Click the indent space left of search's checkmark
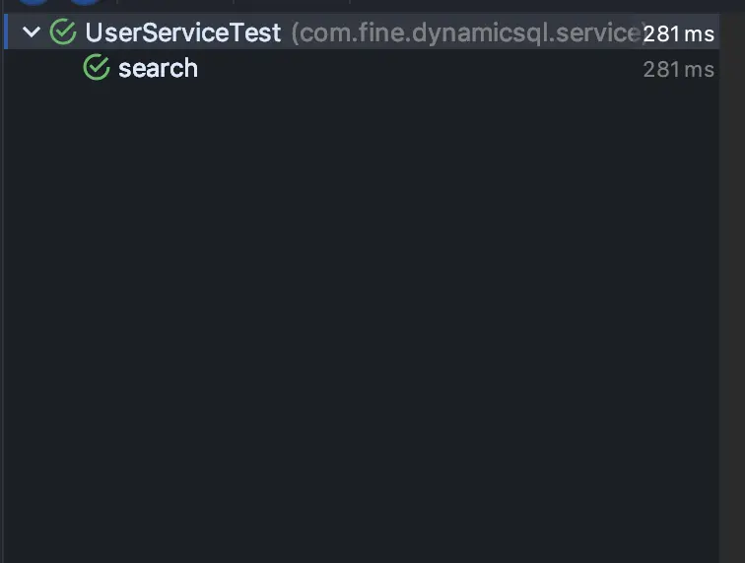Viewport: 745px width, 563px height. click(x=49, y=68)
